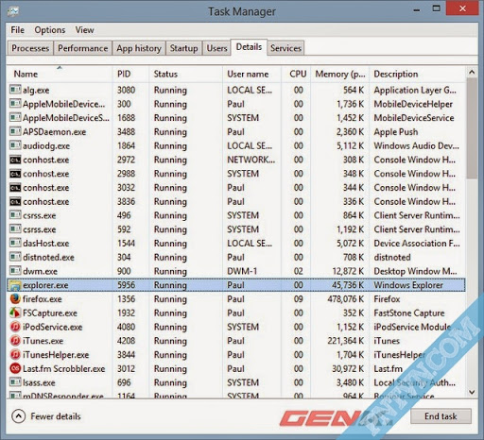Click the scrollbar down arrow
This screenshot has height=440, width=484.
(x=472, y=392)
